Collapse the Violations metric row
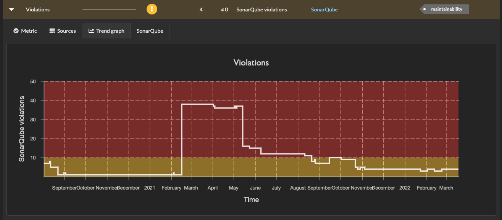Screen dimensions: 502x220 pyautogui.click(x=11, y=10)
